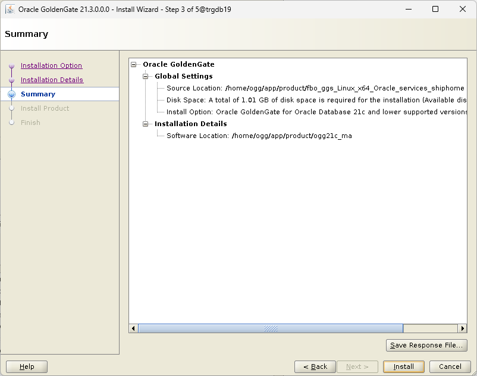The height and width of the screenshot is (376, 477).
Task: Click the Cancel button
Action: click(x=450, y=366)
